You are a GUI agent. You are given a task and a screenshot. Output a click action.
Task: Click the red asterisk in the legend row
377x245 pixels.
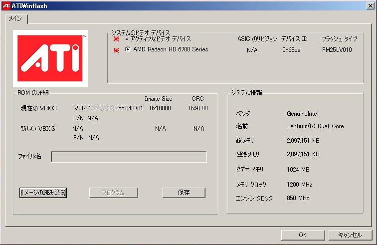pyautogui.click(x=116, y=39)
